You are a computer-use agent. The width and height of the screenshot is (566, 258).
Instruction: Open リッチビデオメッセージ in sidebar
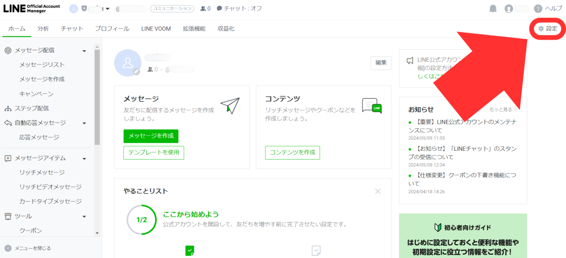coord(50,187)
